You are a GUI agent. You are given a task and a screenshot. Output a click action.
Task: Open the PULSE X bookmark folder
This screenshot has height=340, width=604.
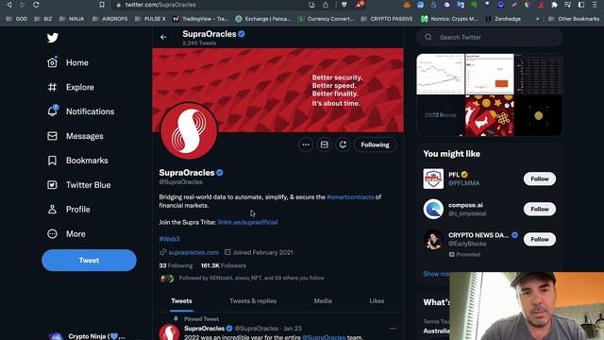pyautogui.click(x=150, y=19)
